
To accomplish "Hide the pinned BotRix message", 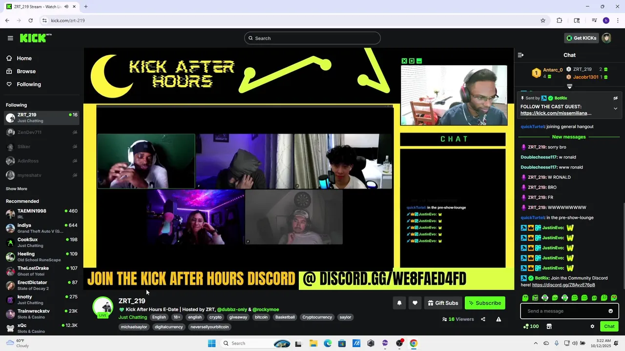I will (615, 98).
